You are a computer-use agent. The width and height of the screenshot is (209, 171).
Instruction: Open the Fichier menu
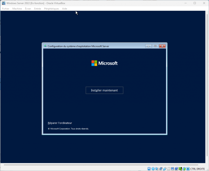pos(5,9)
